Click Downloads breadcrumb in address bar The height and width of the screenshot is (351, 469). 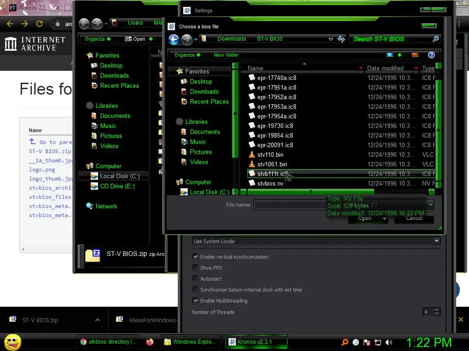(231, 39)
